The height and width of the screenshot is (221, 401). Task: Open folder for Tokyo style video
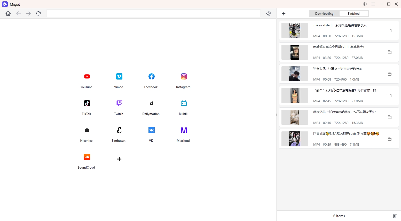pos(390,30)
